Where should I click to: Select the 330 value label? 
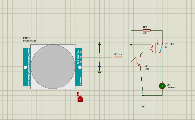pos(145,33)
